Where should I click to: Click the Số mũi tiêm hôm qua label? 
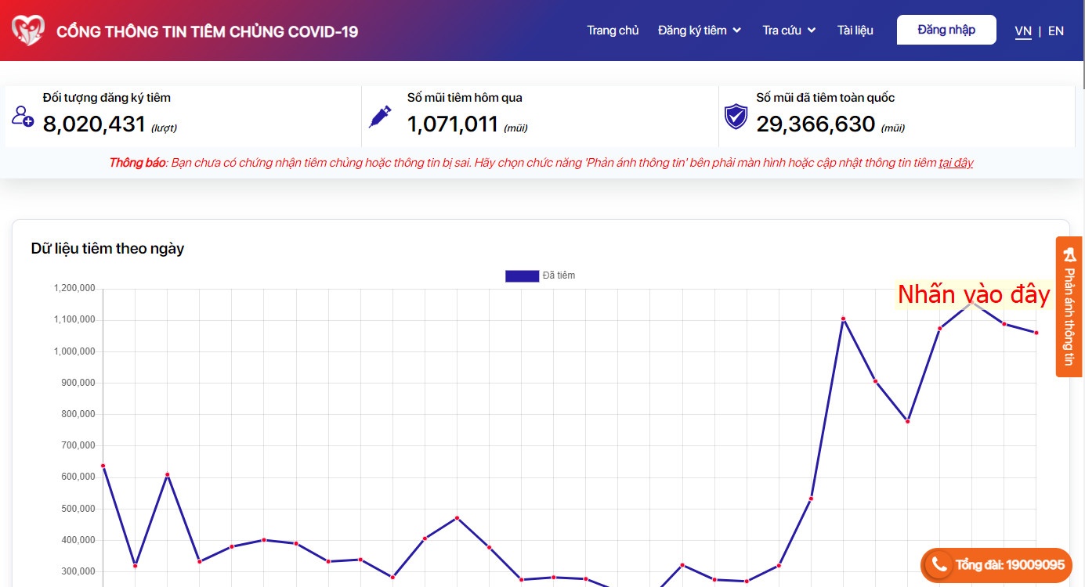tap(465, 98)
